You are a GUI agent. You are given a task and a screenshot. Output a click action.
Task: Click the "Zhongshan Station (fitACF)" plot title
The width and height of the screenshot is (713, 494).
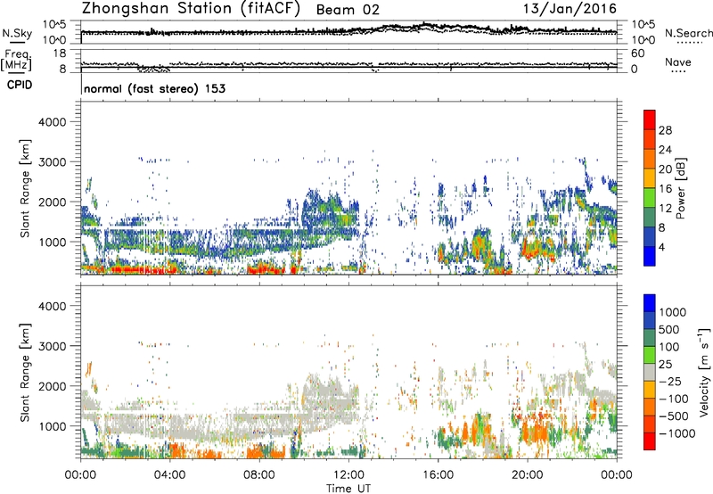[191, 9]
